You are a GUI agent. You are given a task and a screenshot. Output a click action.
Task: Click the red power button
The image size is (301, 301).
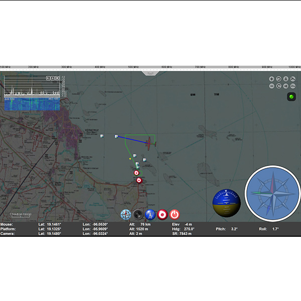[x=174, y=214]
